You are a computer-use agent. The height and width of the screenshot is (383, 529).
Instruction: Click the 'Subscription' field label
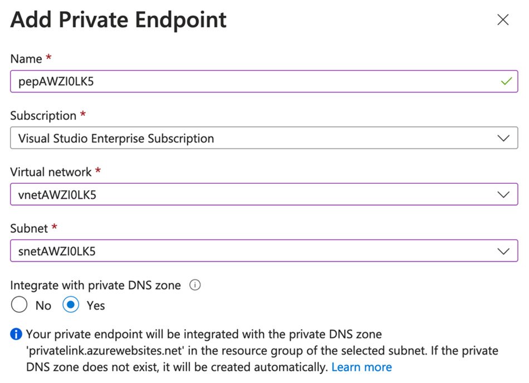pyautogui.click(x=43, y=116)
